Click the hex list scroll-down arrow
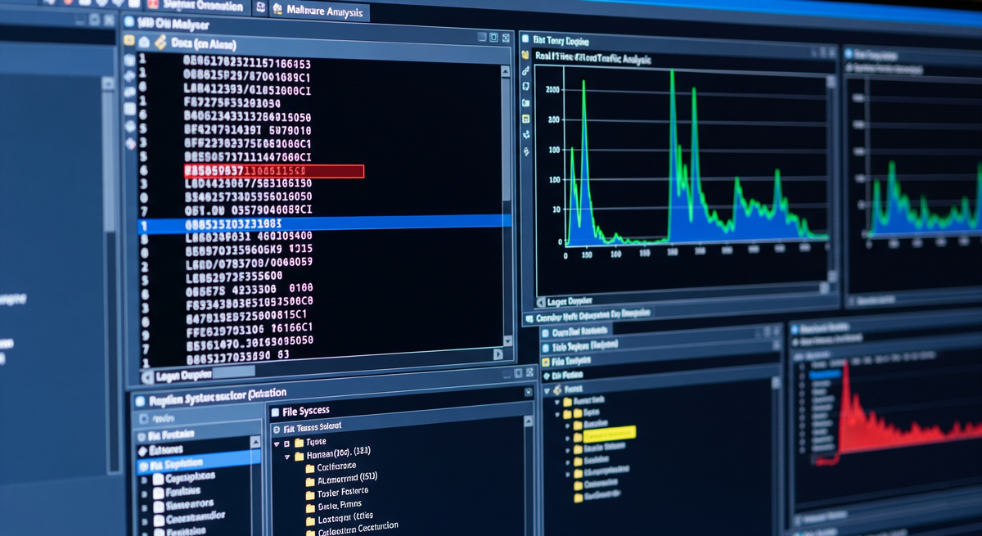The height and width of the screenshot is (536, 982). click(x=507, y=340)
